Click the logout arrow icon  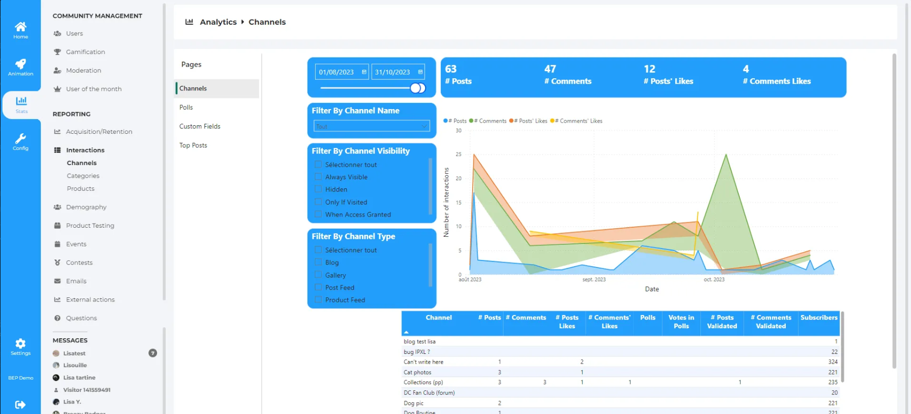click(20, 404)
